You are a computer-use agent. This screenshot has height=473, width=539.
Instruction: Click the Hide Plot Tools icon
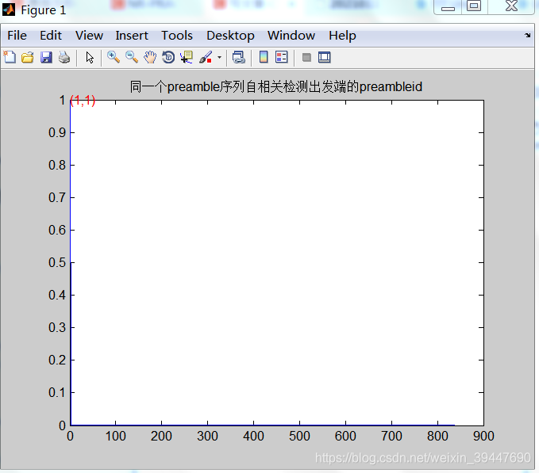click(306, 57)
